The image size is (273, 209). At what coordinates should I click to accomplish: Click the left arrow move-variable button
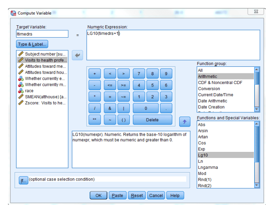coord(78,55)
